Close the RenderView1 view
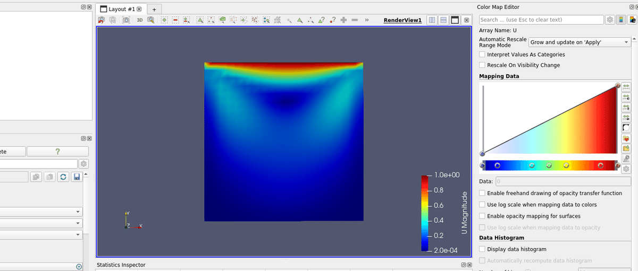638x271 pixels. pyautogui.click(x=466, y=20)
